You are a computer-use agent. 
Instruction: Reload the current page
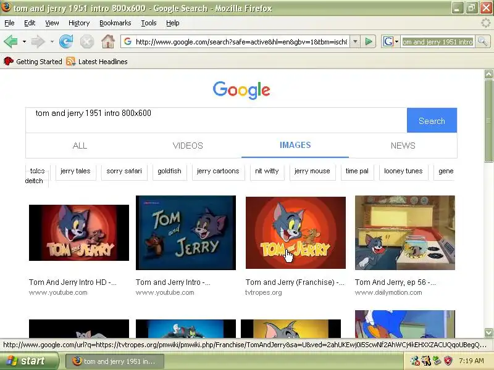coord(66,41)
